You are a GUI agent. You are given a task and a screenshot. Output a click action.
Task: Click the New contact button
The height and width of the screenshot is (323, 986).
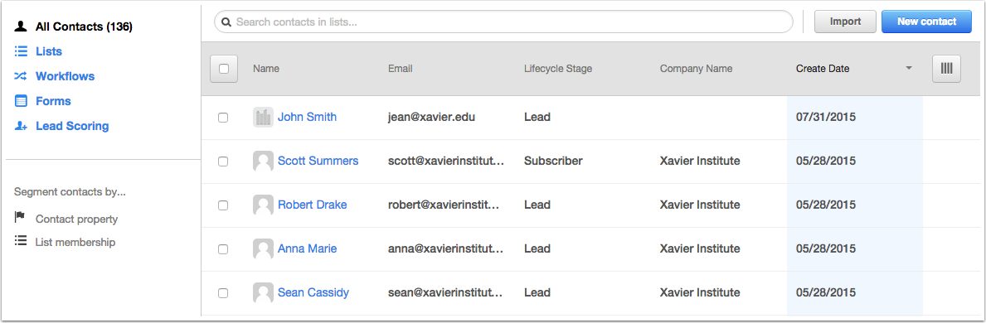(x=927, y=22)
